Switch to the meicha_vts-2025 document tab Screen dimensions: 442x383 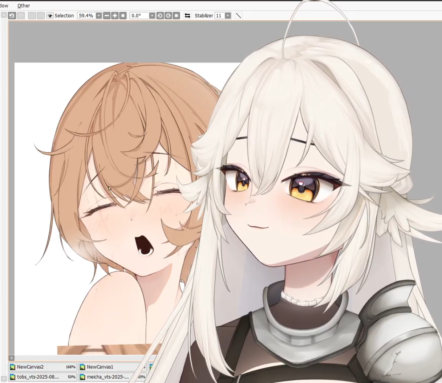[x=112, y=377]
